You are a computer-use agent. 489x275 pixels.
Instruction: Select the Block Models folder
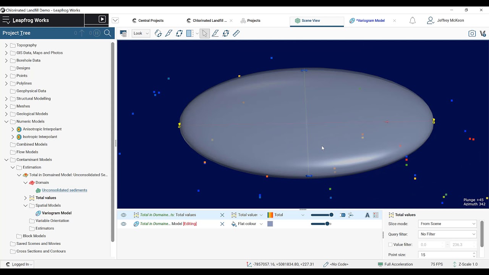34,236
